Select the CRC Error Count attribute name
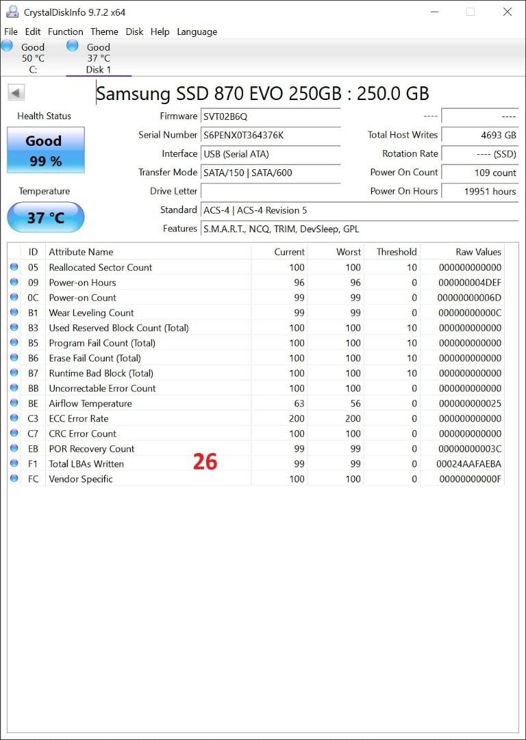526x740 pixels. point(83,434)
